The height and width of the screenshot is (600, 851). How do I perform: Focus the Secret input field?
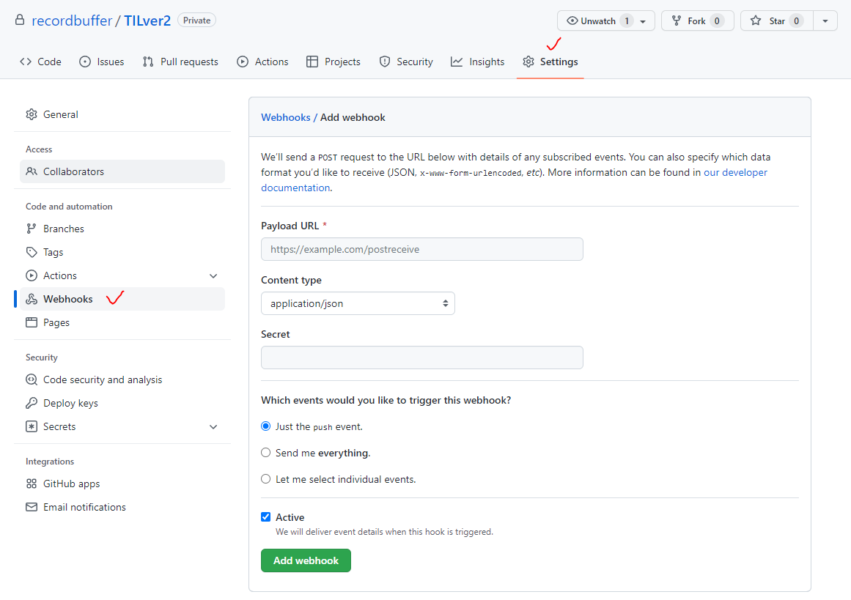421,358
